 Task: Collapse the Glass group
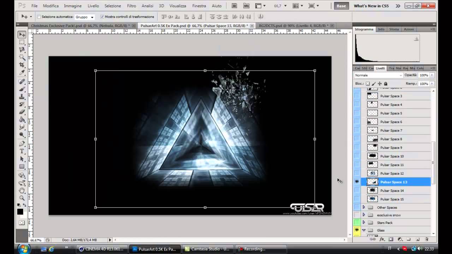(364, 230)
